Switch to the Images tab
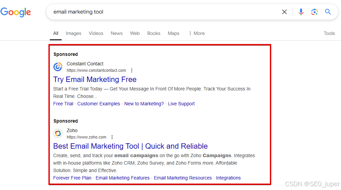Screen dimensions: 341x190 click(73, 33)
